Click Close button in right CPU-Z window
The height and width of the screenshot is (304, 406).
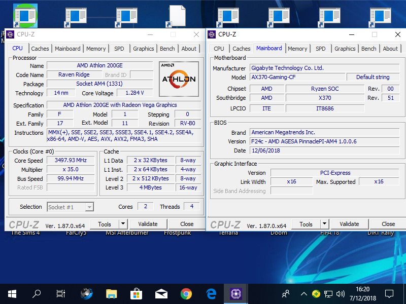point(388,224)
